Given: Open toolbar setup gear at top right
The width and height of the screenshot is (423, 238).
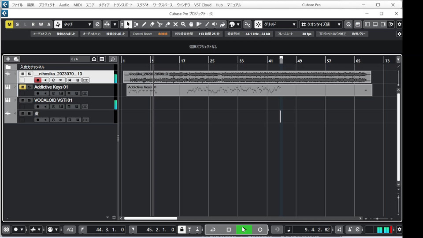Looking at the screenshot, I should 399,24.
